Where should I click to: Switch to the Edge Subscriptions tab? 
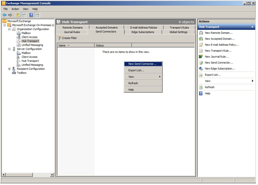tap(143, 32)
